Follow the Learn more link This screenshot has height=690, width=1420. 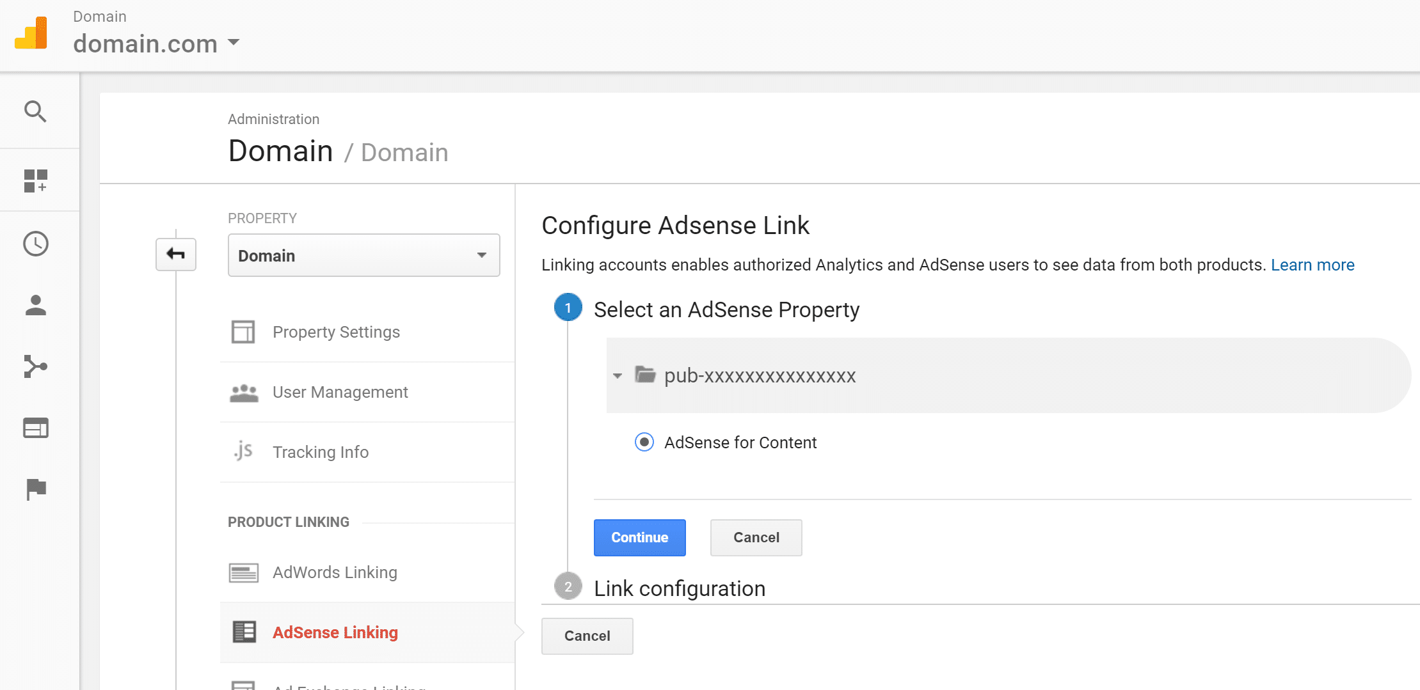[x=1312, y=265]
